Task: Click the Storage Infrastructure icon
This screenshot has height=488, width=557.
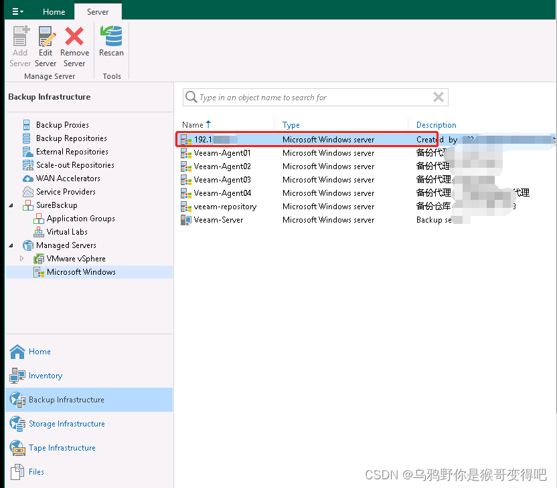Action: (x=17, y=424)
